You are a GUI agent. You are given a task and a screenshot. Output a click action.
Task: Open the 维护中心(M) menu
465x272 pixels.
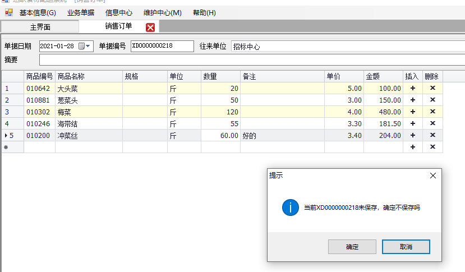163,13
